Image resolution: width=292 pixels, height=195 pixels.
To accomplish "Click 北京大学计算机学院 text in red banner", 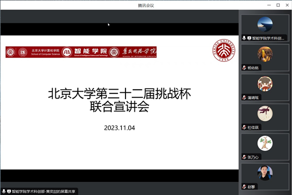I will [x=45, y=51].
